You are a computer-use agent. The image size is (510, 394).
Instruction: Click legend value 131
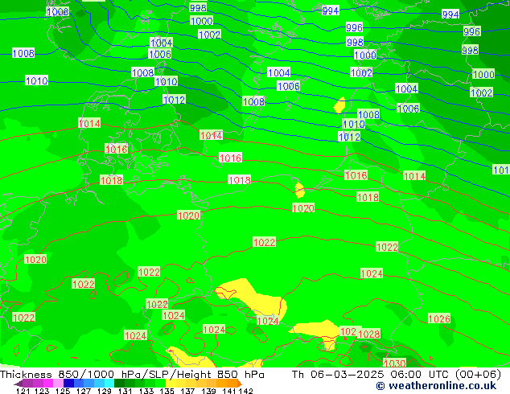tap(125, 391)
